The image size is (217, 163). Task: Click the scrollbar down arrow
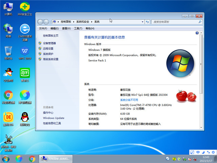tap(201, 128)
